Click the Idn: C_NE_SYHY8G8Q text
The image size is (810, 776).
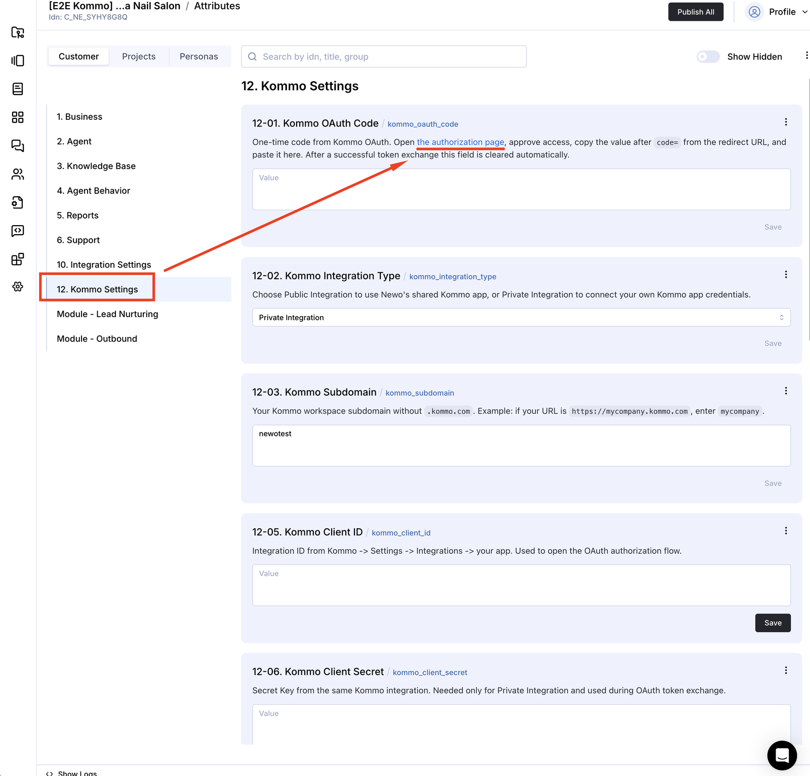(88, 17)
